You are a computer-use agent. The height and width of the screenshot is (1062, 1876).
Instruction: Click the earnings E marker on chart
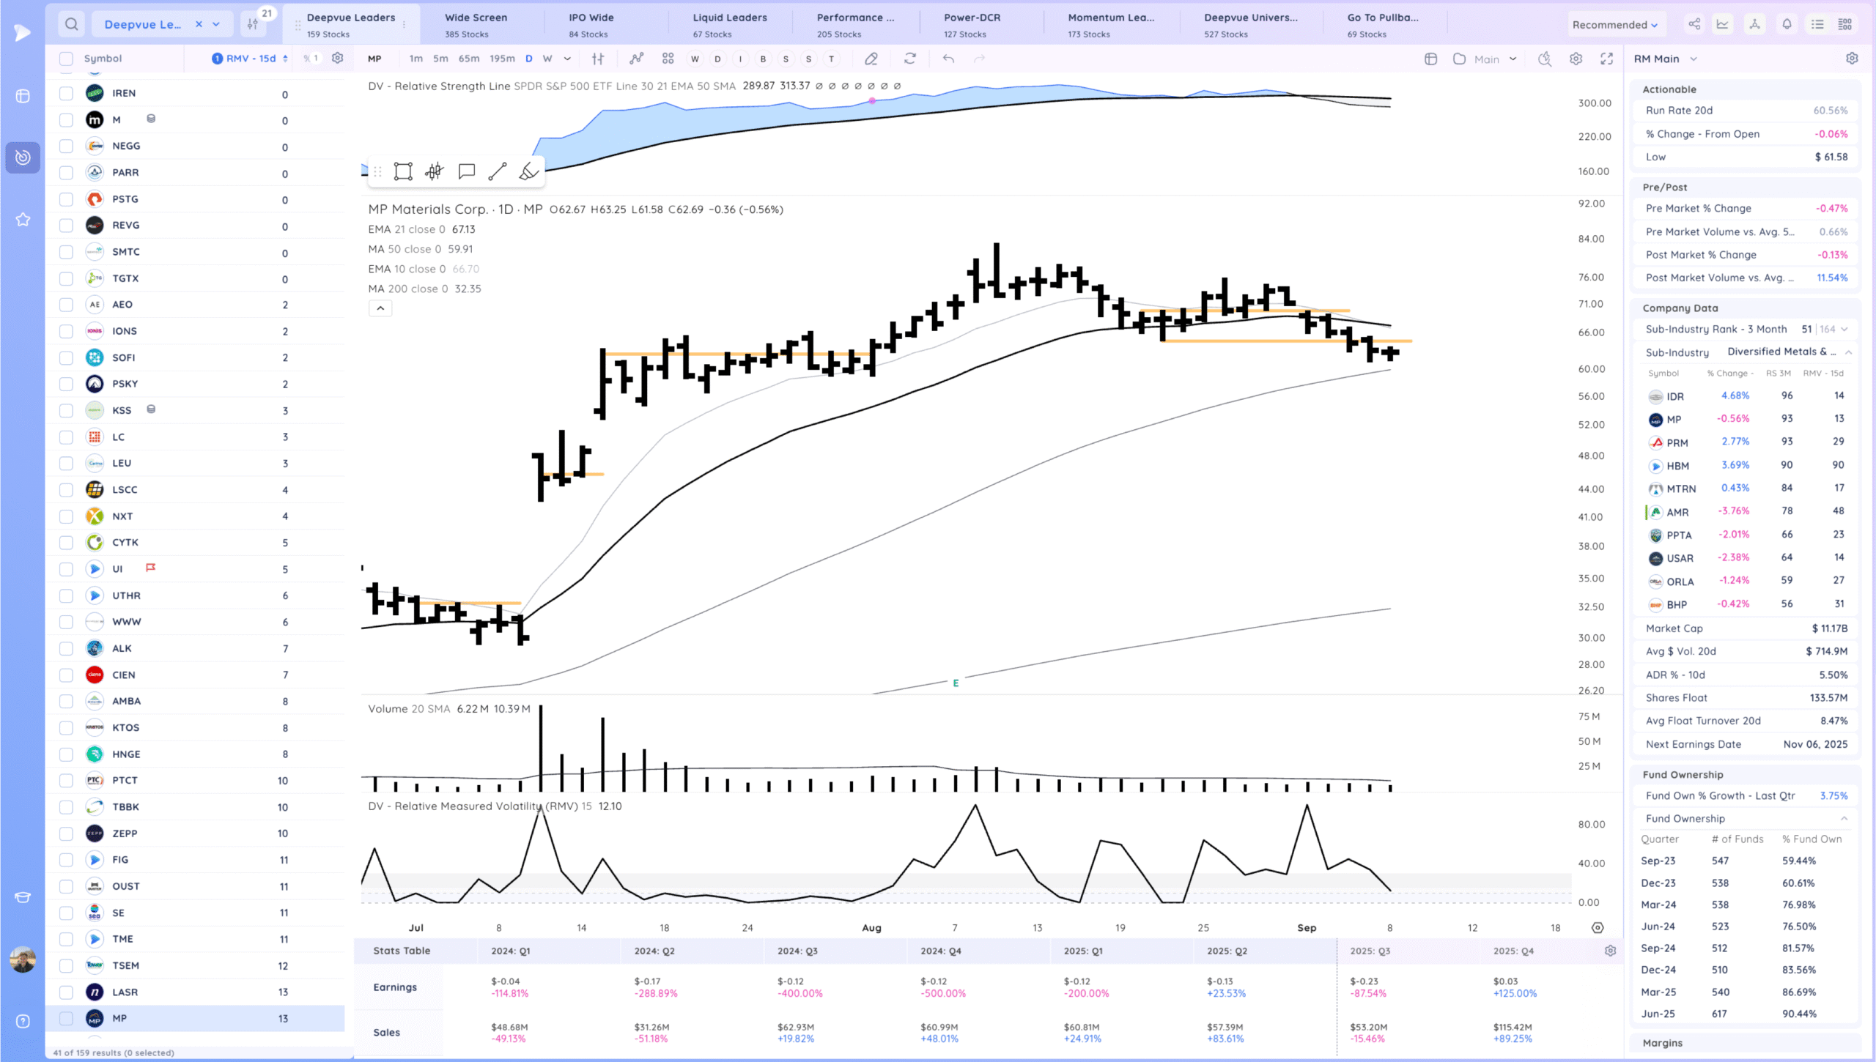pyautogui.click(x=956, y=683)
